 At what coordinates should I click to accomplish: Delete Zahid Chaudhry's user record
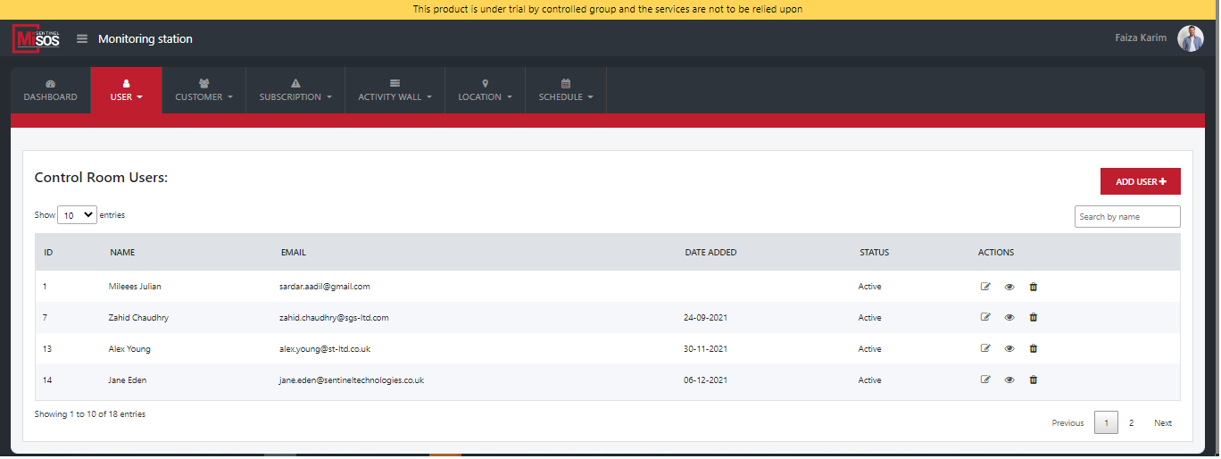click(x=1034, y=317)
